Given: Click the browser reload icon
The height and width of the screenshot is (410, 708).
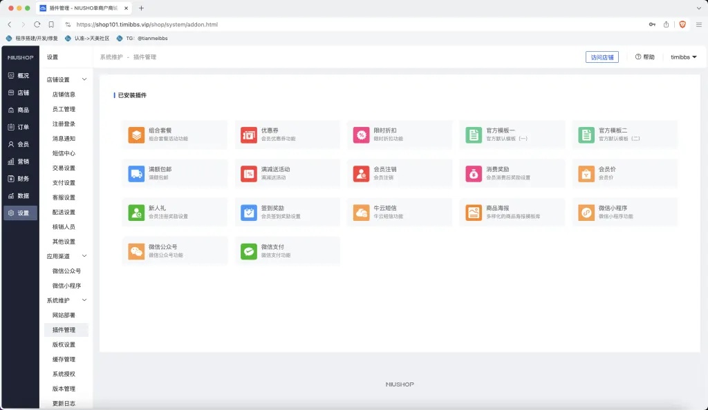Looking at the screenshot, I should click(37, 24).
